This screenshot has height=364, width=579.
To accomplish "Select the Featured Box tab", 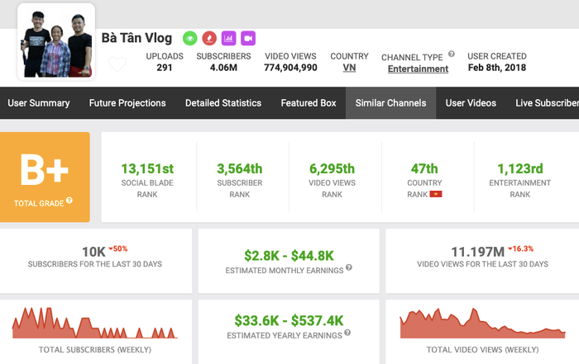I will pyautogui.click(x=309, y=103).
